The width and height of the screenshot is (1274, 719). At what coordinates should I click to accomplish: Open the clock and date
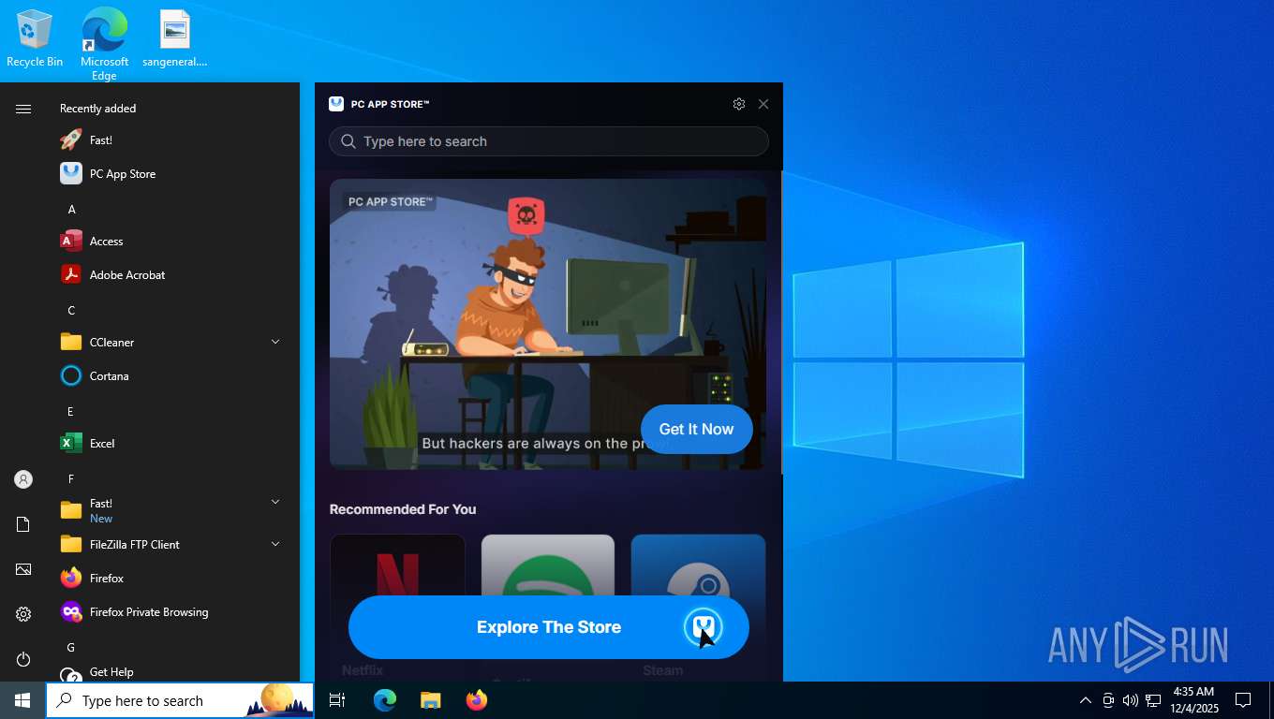1194,700
